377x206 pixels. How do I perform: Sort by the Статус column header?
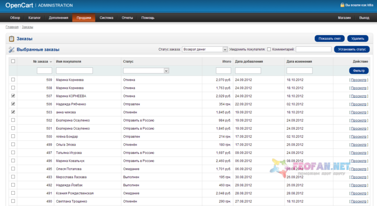pos(128,62)
